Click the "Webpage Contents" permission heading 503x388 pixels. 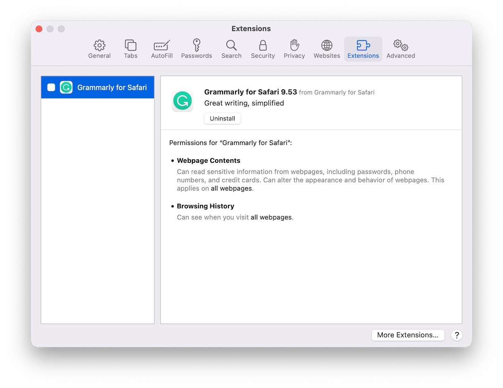click(208, 161)
